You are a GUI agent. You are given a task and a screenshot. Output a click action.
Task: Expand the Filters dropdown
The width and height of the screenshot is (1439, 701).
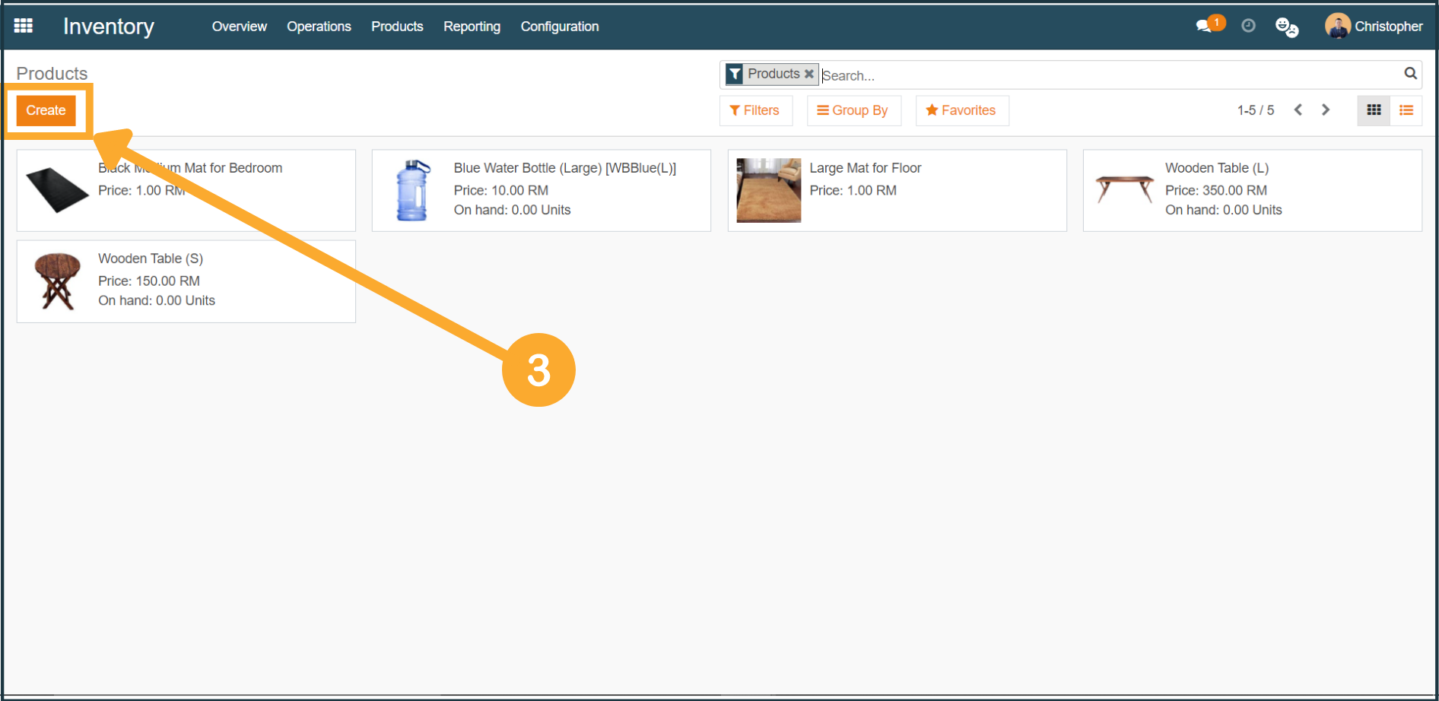pos(754,110)
